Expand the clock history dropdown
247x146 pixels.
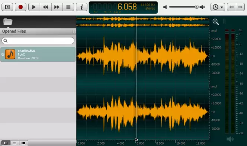(218, 7)
